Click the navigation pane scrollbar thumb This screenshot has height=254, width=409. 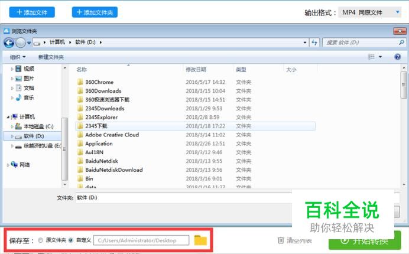64,149
